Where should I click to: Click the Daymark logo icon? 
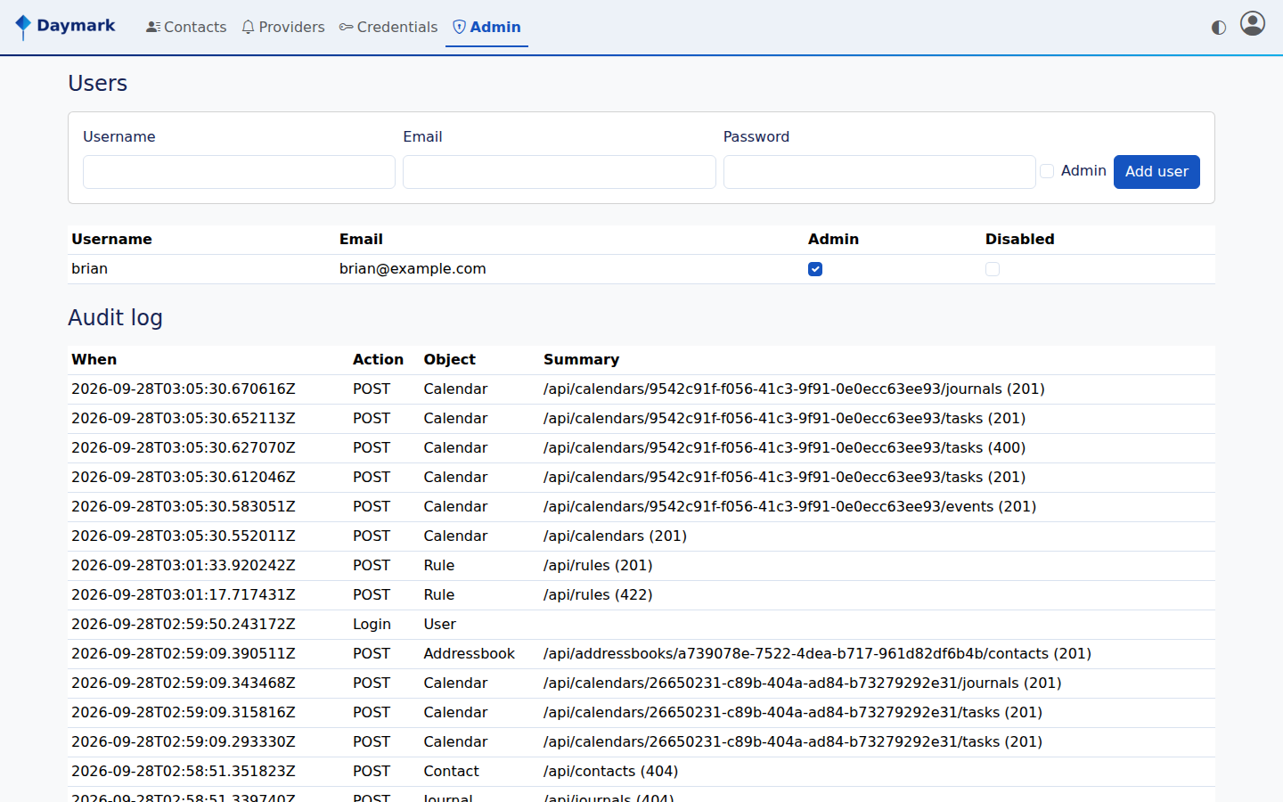click(23, 27)
